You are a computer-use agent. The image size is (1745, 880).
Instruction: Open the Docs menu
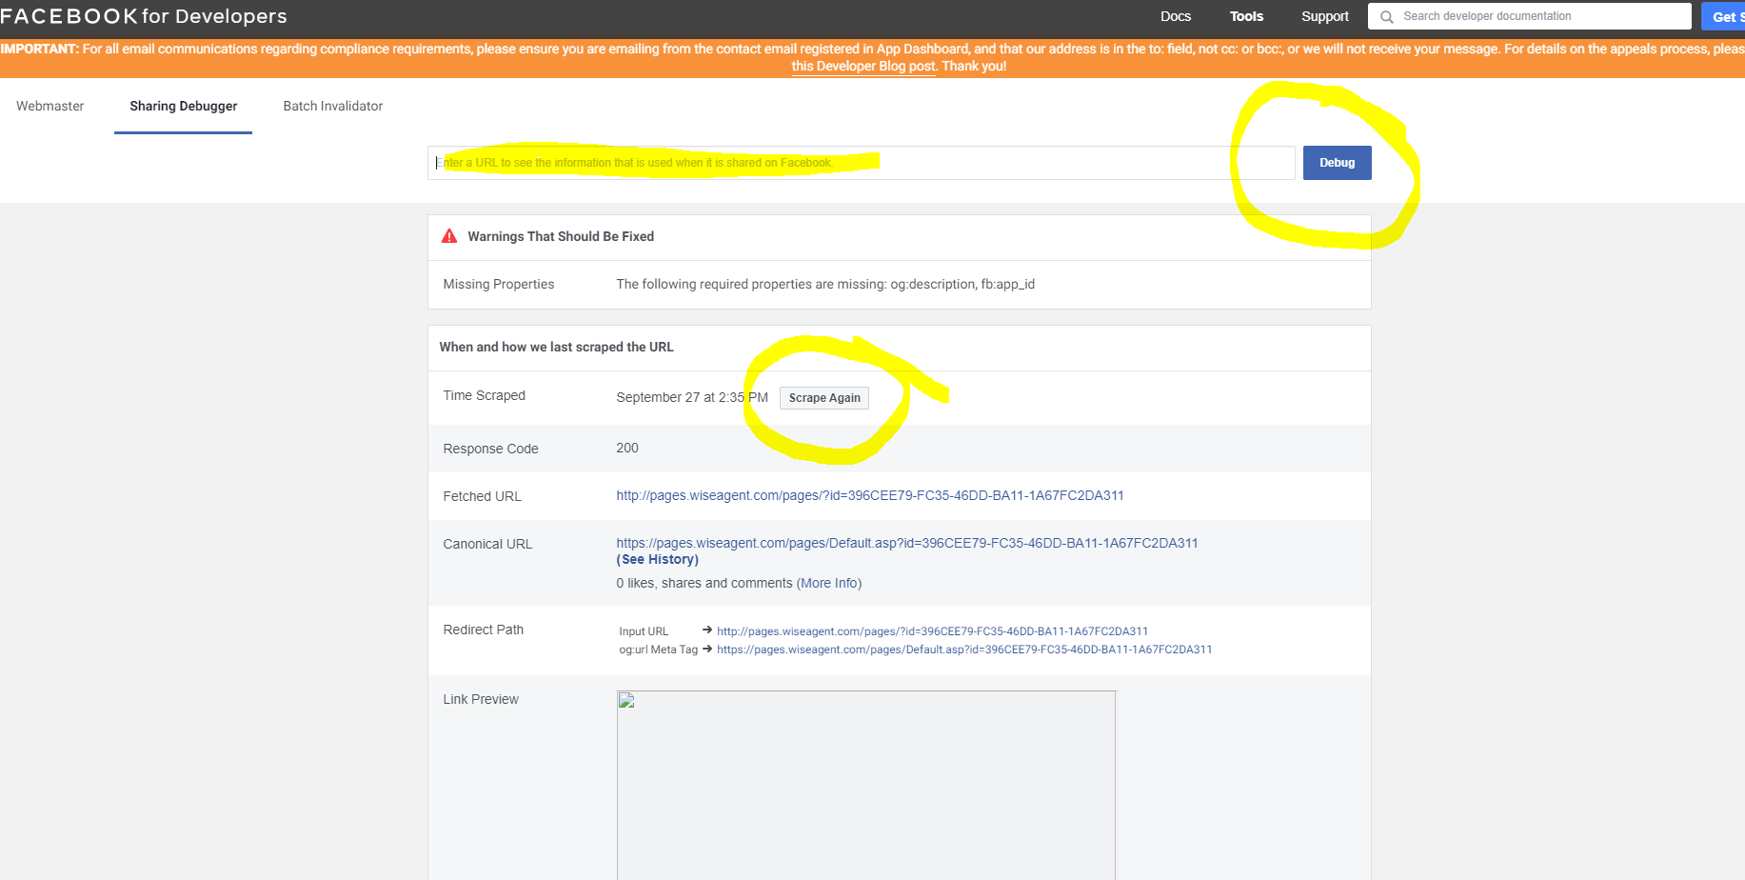pyautogui.click(x=1176, y=16)
